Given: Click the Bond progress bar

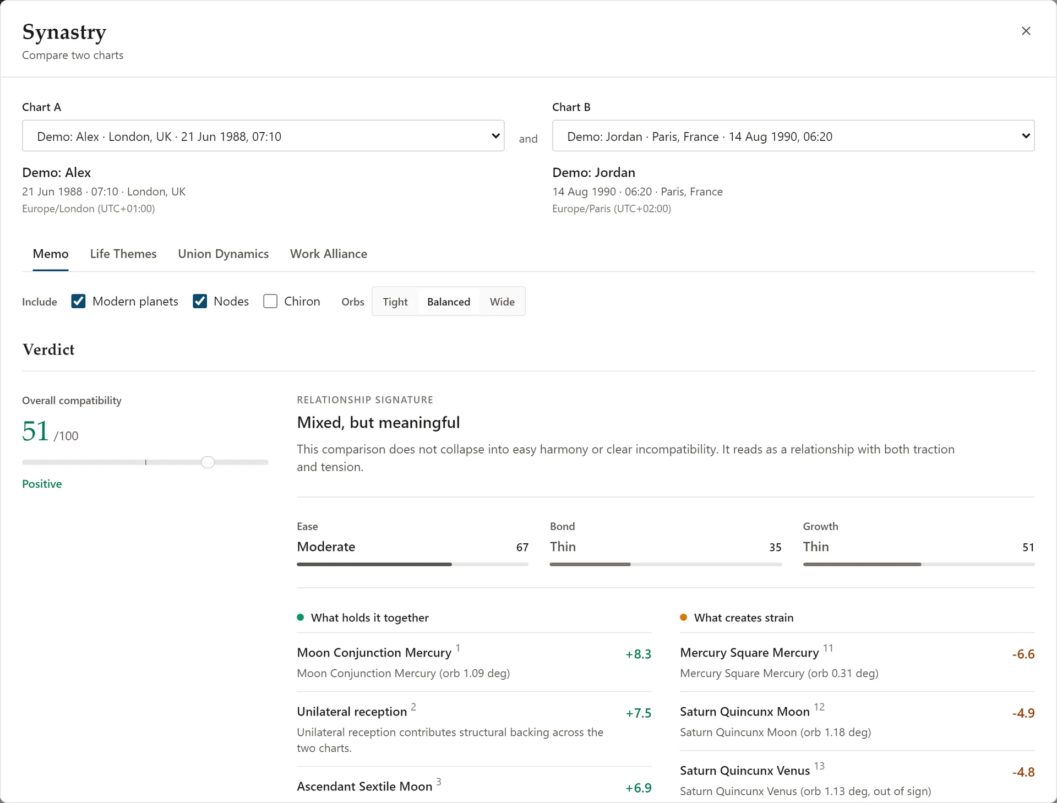Looking at the screenshot, I should click(666, 564).
